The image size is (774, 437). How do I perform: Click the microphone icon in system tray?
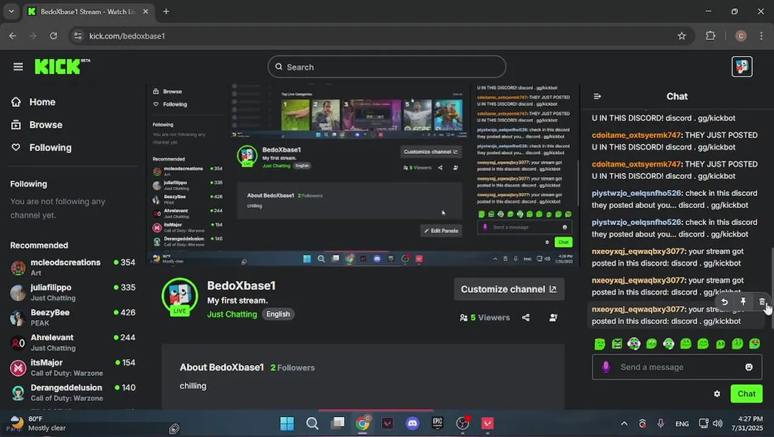click(661, 424)
